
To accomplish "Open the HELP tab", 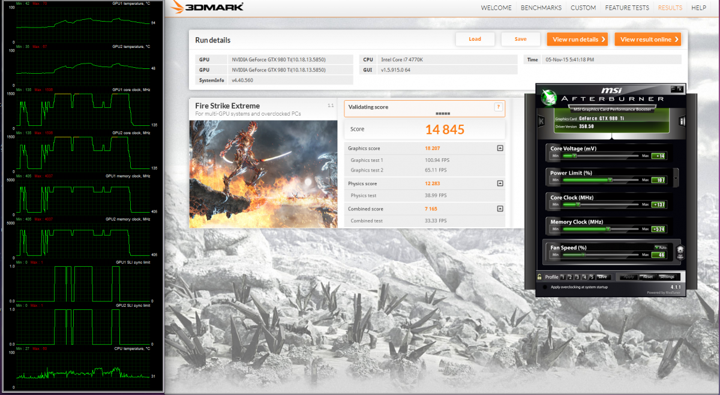I will coord(698,8).
